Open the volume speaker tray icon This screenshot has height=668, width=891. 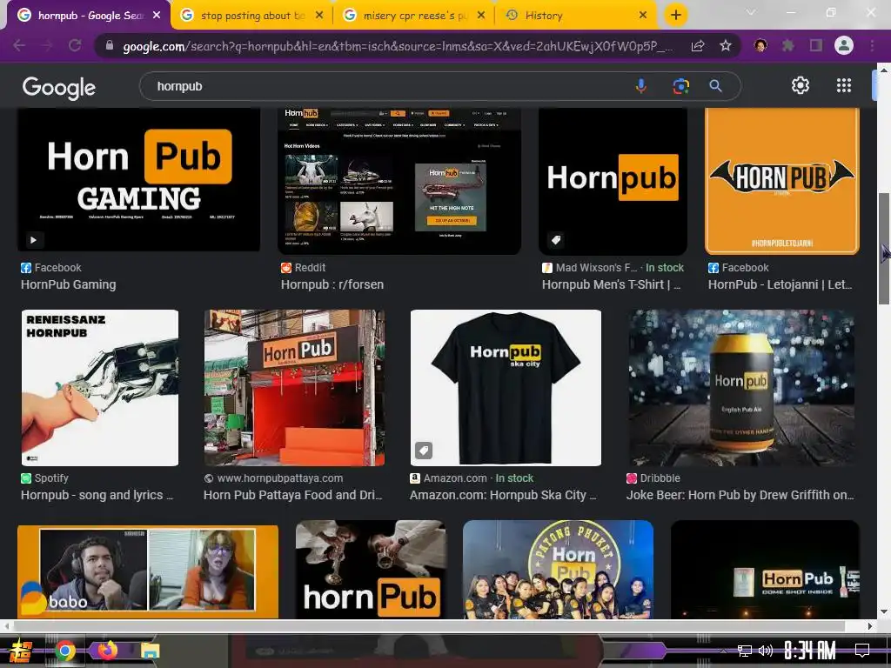(766, 651)
